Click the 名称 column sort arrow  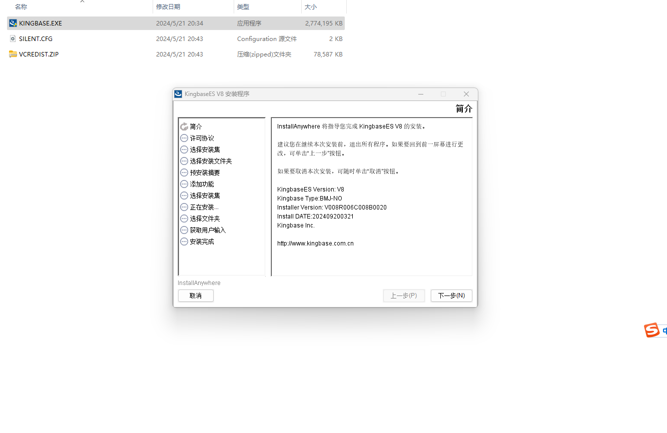pos(82,2)
